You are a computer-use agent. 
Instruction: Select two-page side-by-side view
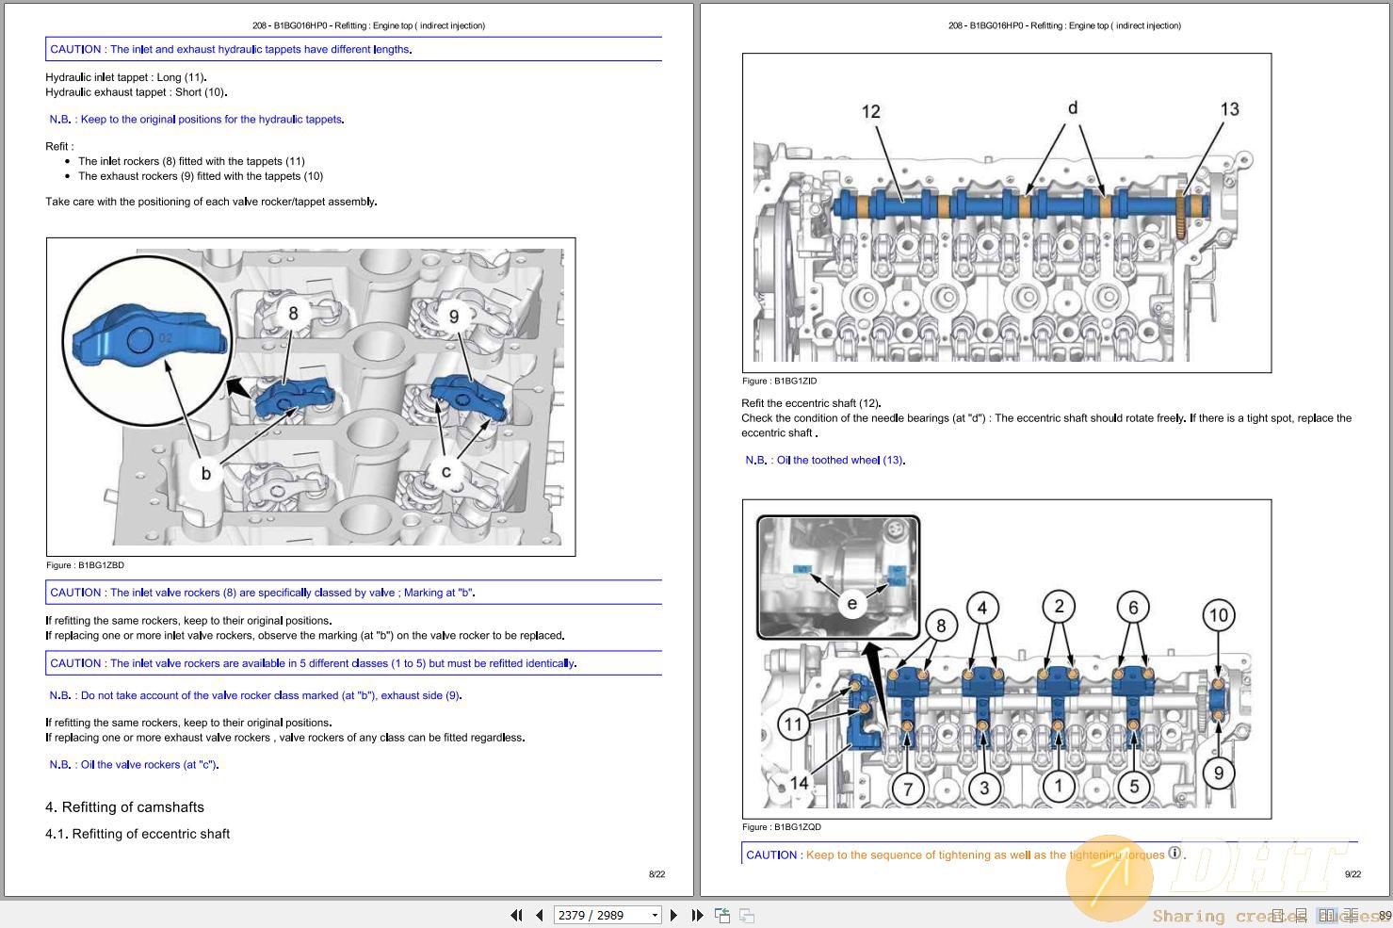tap(1327, 916)
